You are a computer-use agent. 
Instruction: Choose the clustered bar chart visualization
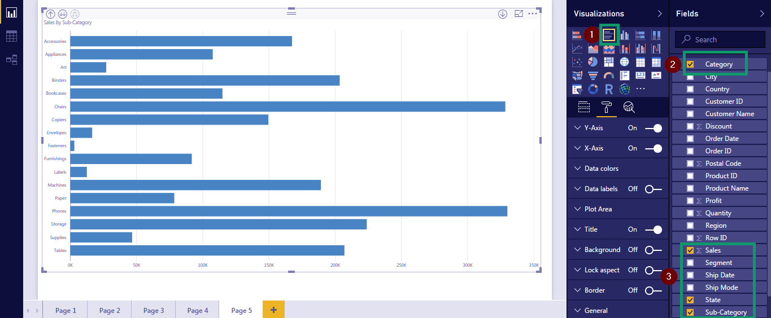[609, 35]
